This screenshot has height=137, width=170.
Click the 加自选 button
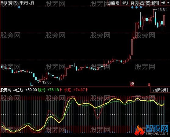coord(114,3)
